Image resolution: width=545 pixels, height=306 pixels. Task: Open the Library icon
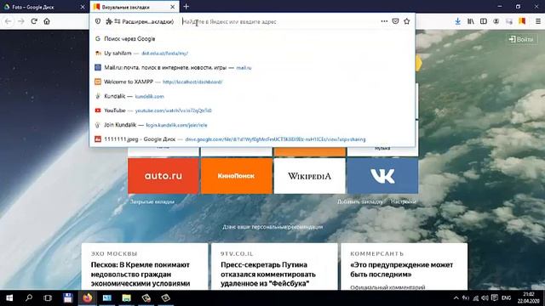pyautogui.click(x=471, y=21)
